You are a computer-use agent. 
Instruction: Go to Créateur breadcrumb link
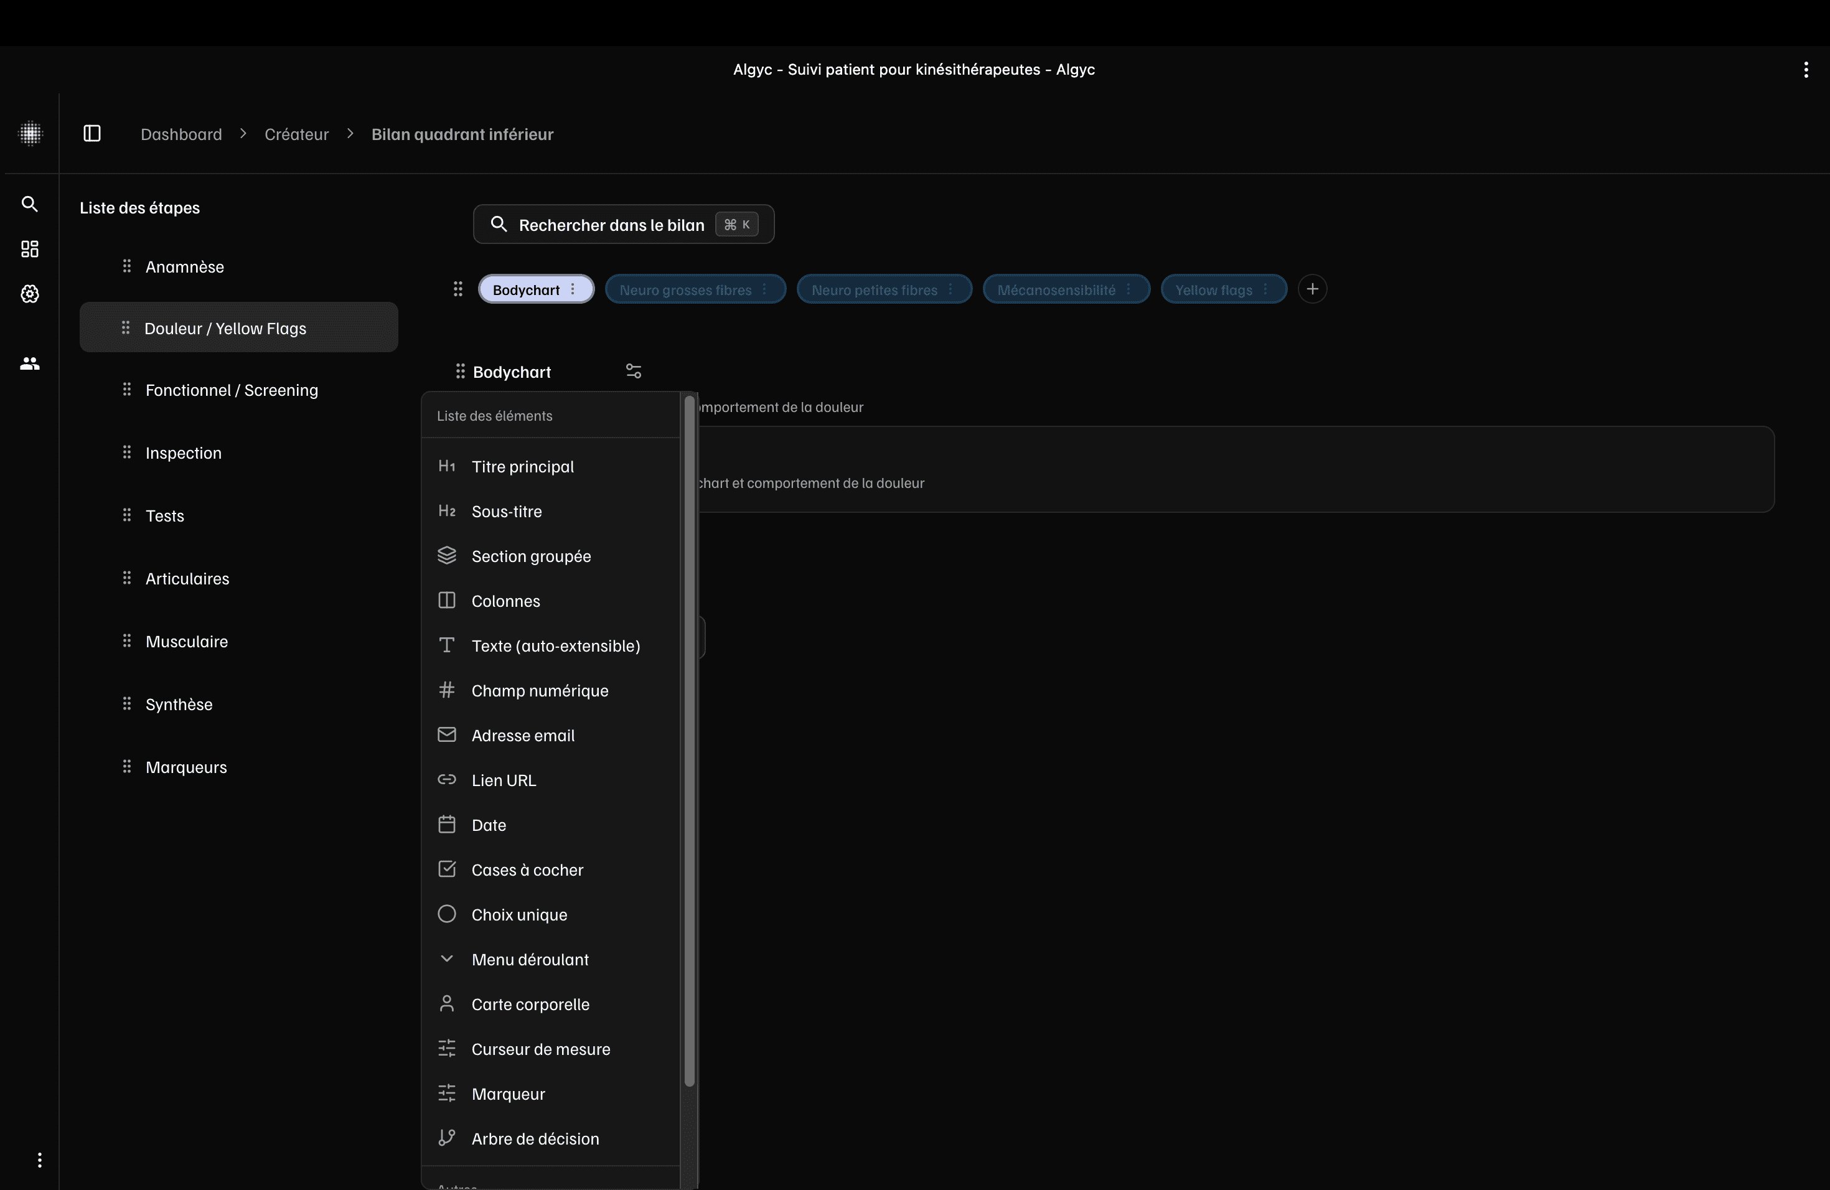(296, 134)
